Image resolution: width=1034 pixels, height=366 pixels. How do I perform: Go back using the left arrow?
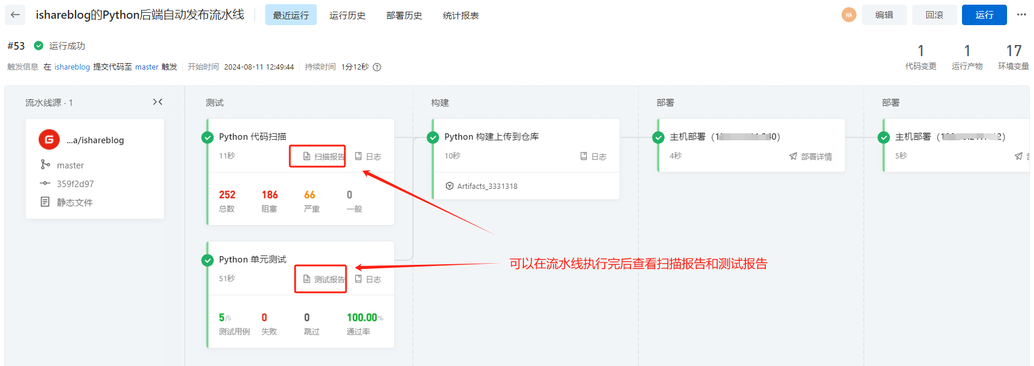pos(15,15)
